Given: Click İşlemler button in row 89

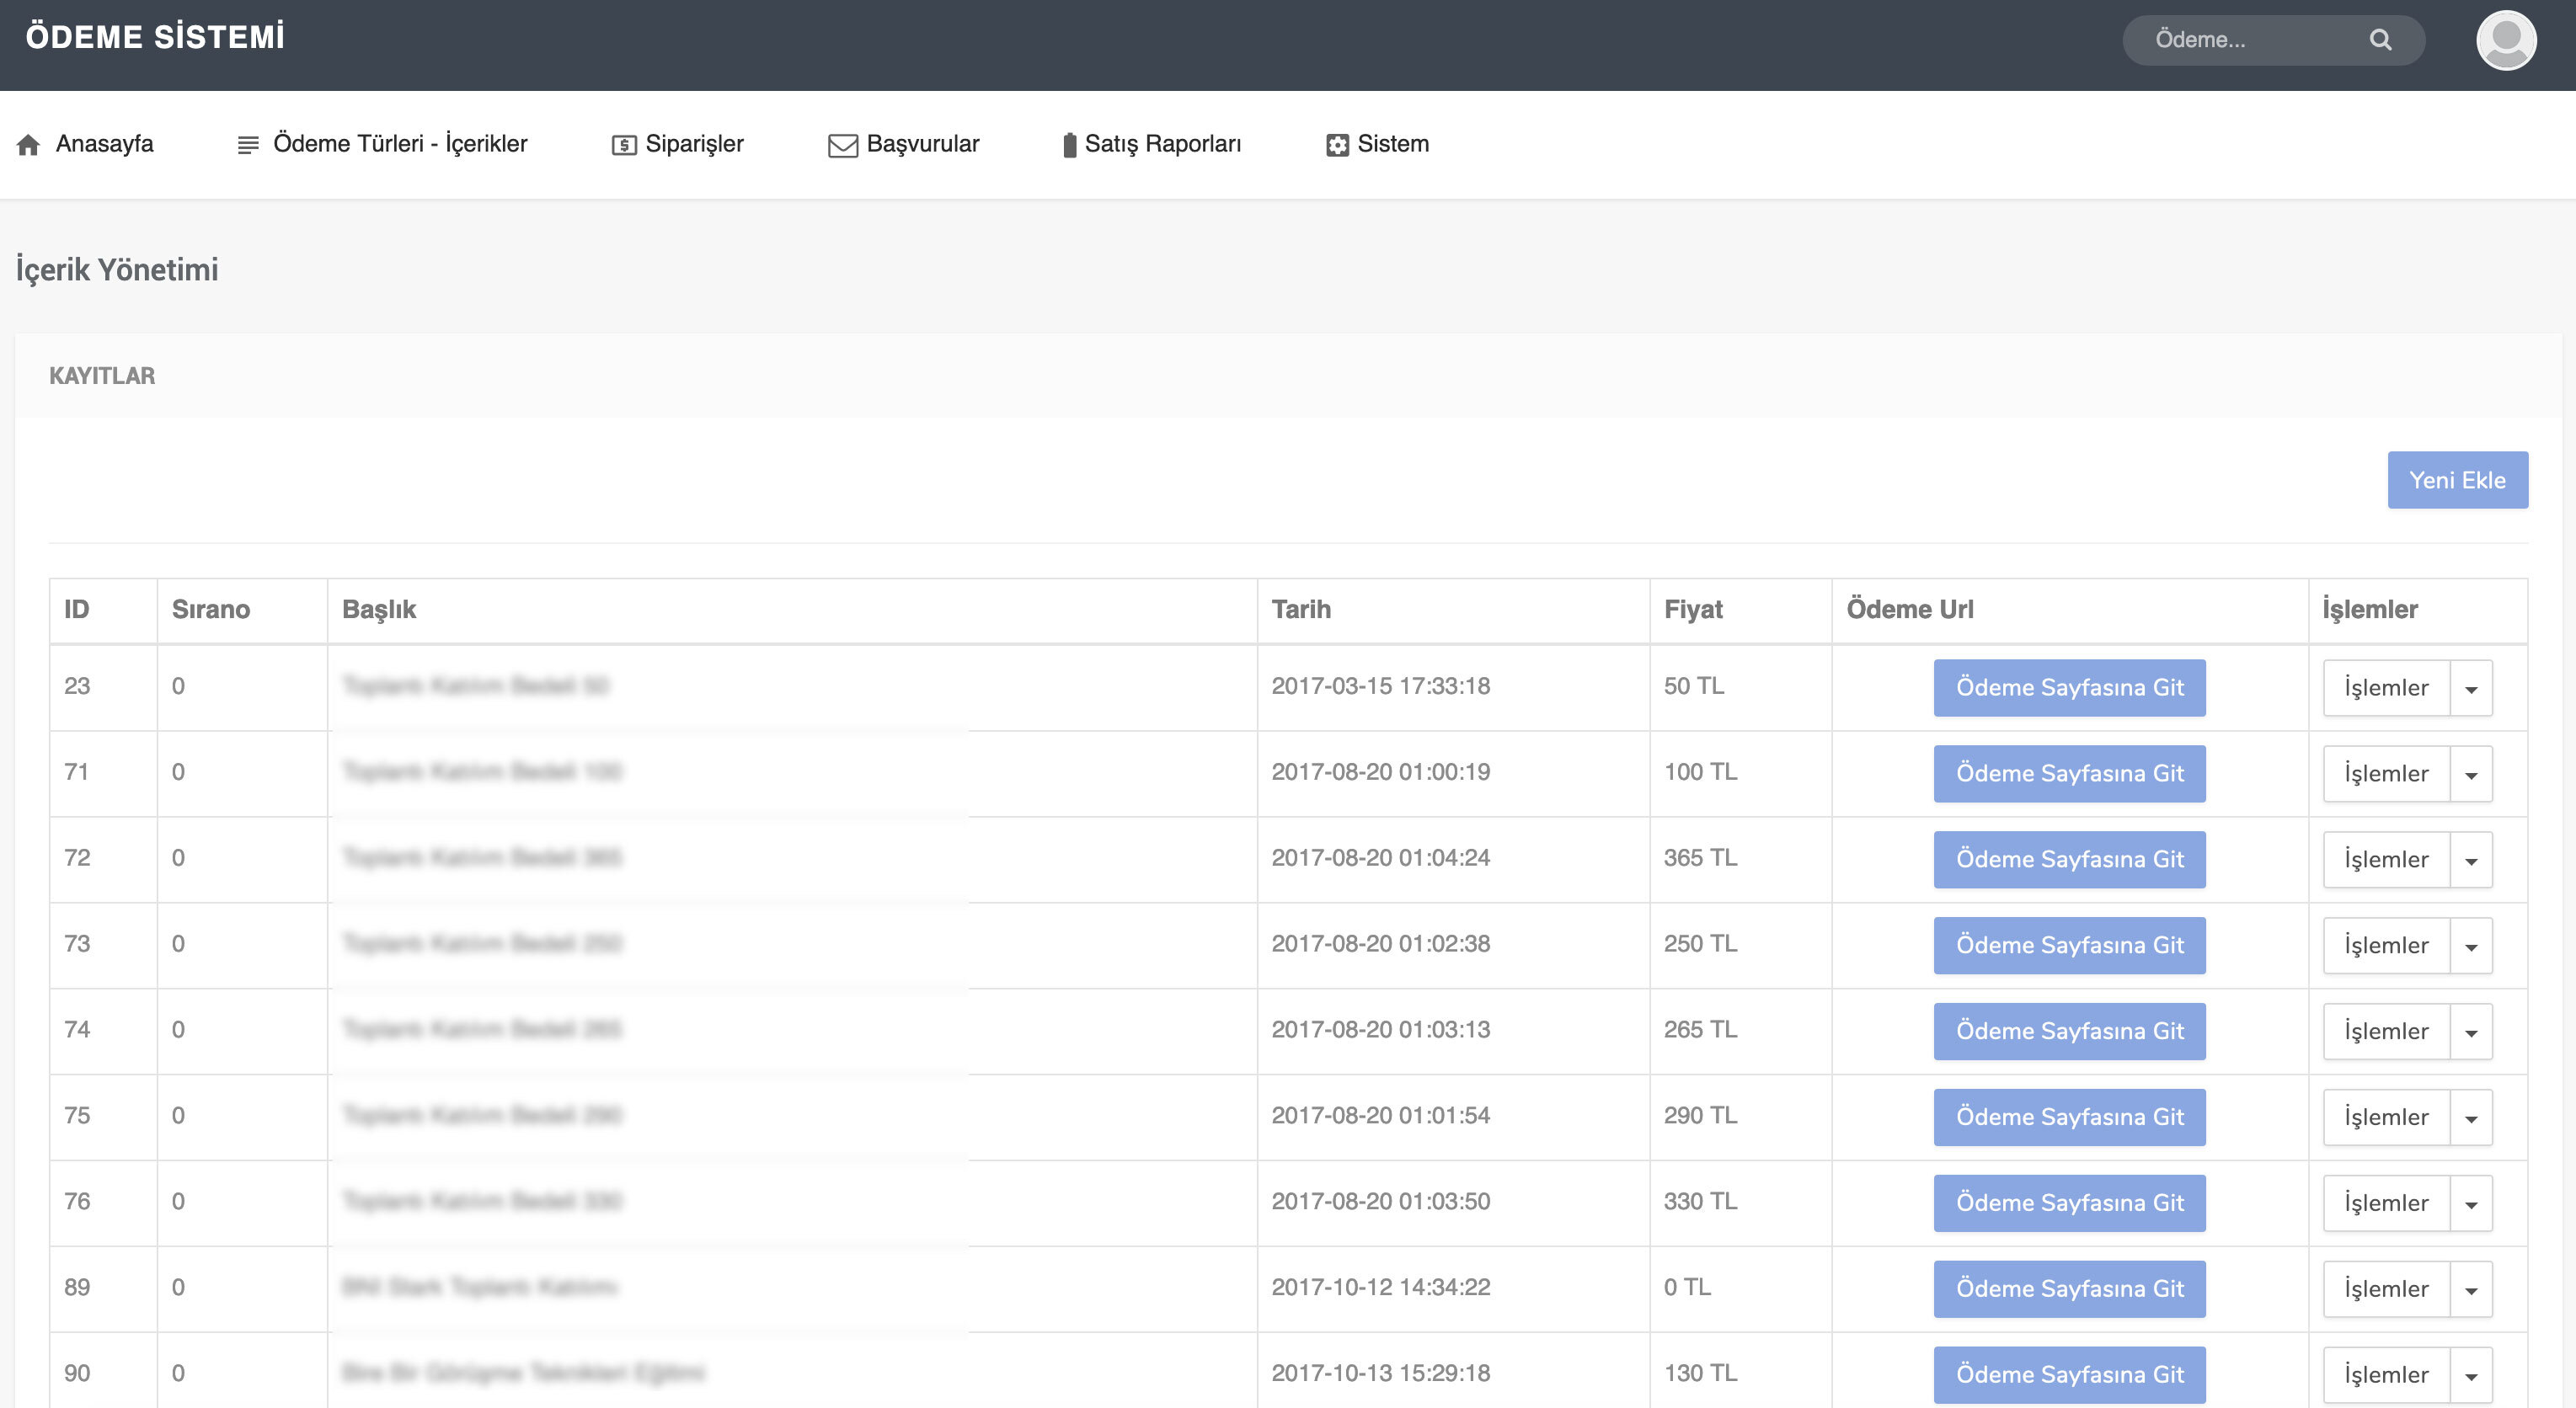Looking at the screenshot, I should [x=2386, y=1290].
